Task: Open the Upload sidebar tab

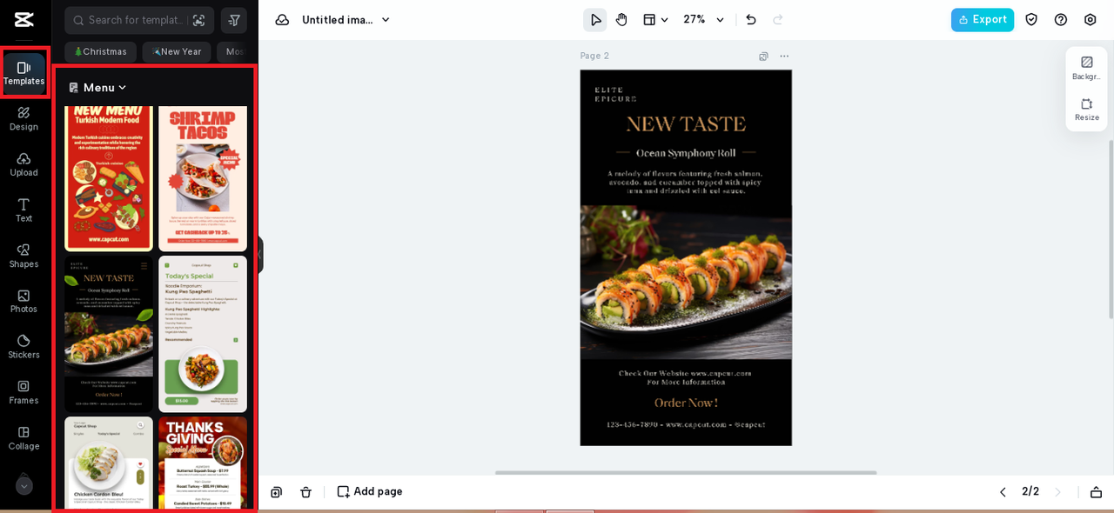Action: click(x=23, y=164)
